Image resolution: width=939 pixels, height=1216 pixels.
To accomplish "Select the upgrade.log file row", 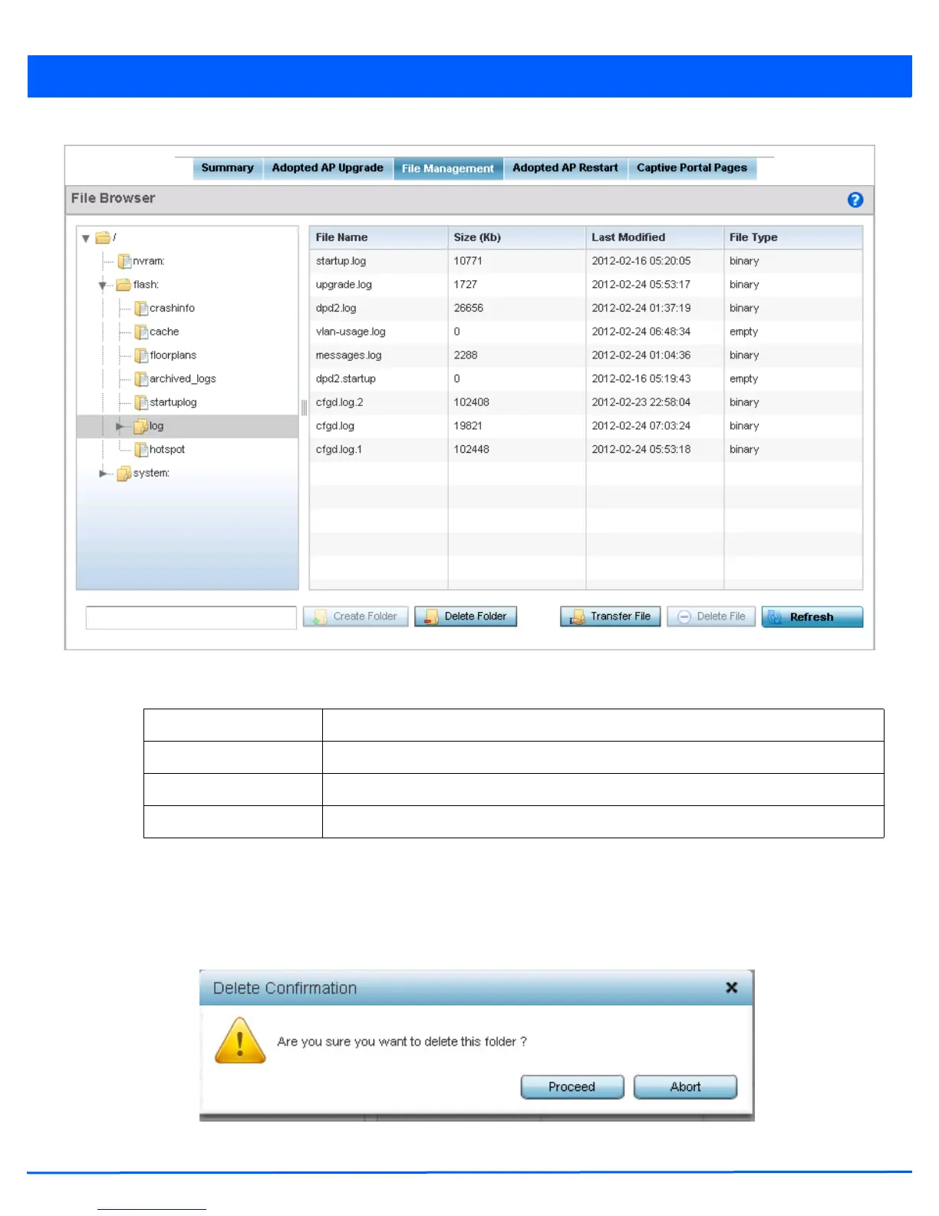I will [586, 285].
